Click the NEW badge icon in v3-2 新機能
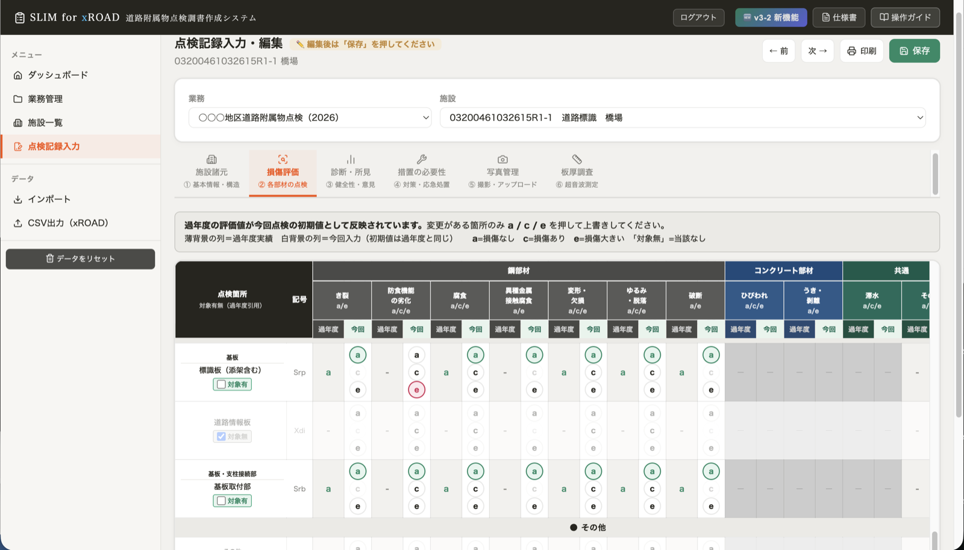Image resolution: width=964 pixels, height=550 pixels. click(747, 17)
